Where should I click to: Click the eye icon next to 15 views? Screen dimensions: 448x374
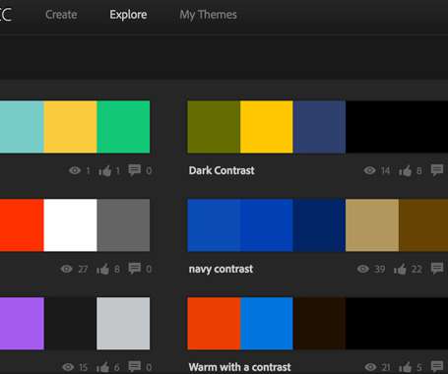click(68, 367)
